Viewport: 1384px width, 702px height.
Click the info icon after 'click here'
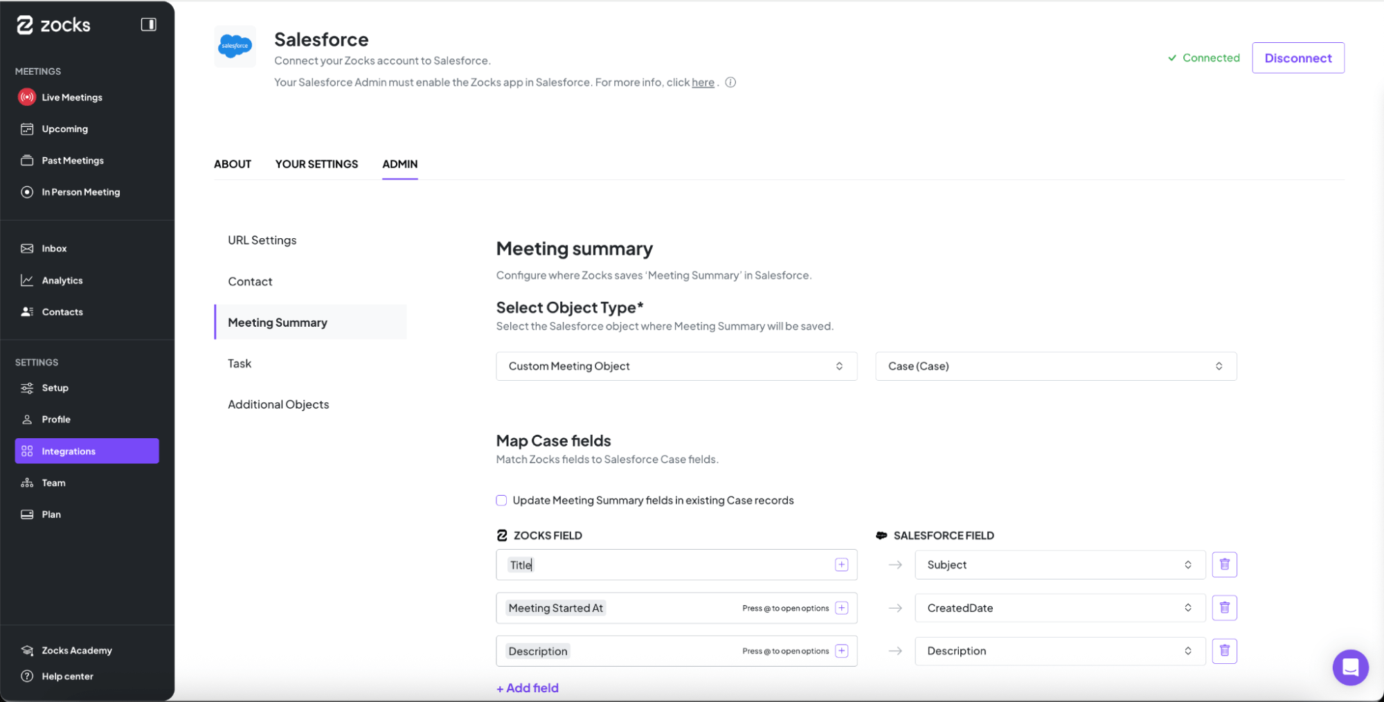(730, 82)
